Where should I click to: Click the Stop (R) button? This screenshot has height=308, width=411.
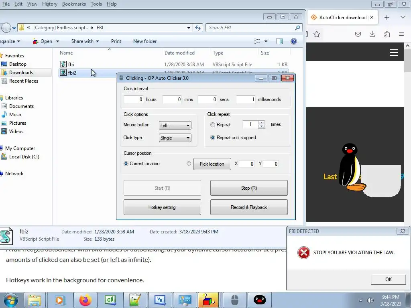point(249,188)
